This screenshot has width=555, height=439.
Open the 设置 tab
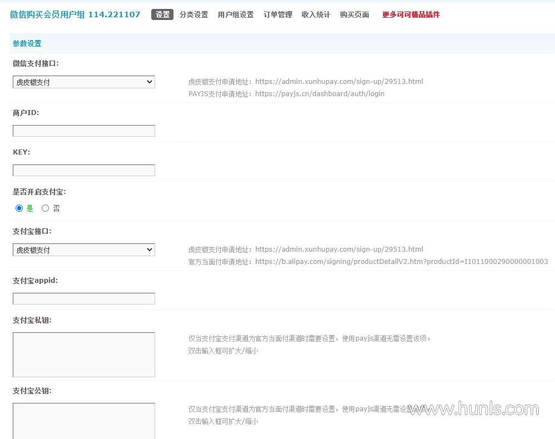coord(162,14)
